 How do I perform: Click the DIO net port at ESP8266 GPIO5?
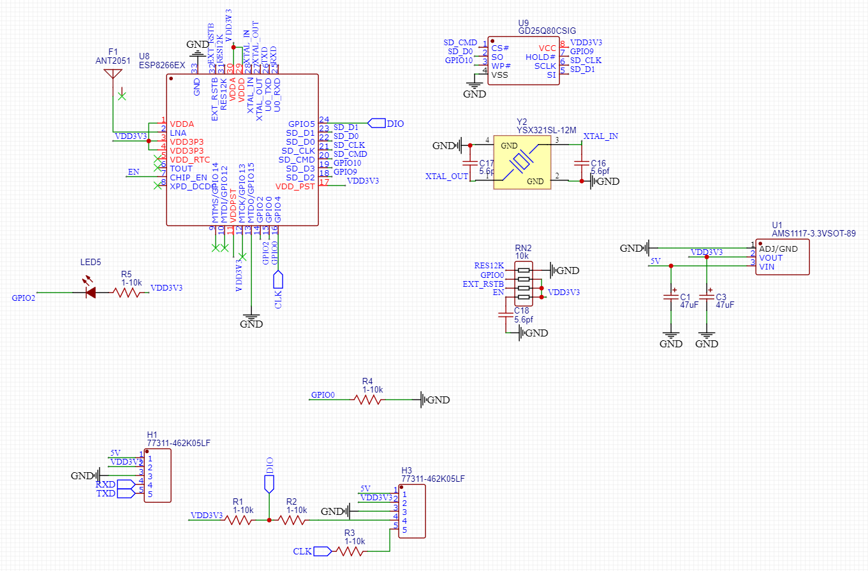click(x=386, y=123)
